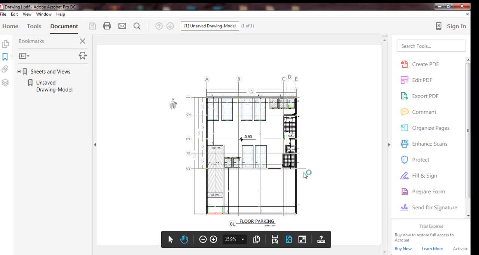Select the Hand pan tool
The image size is (479, 255).
pyautogui.click(x=184, y=239)
